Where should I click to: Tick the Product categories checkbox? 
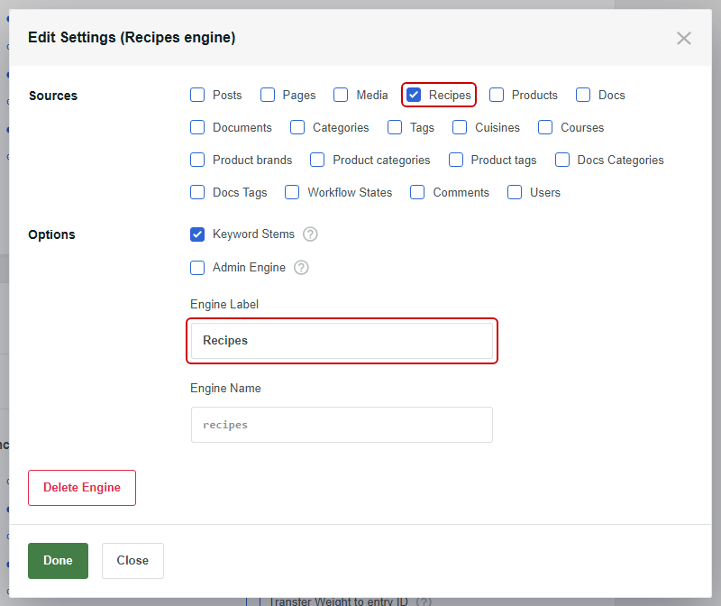coord(317,160)
